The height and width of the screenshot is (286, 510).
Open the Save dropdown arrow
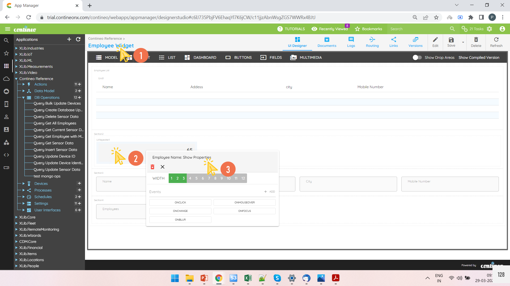point(463,42)
